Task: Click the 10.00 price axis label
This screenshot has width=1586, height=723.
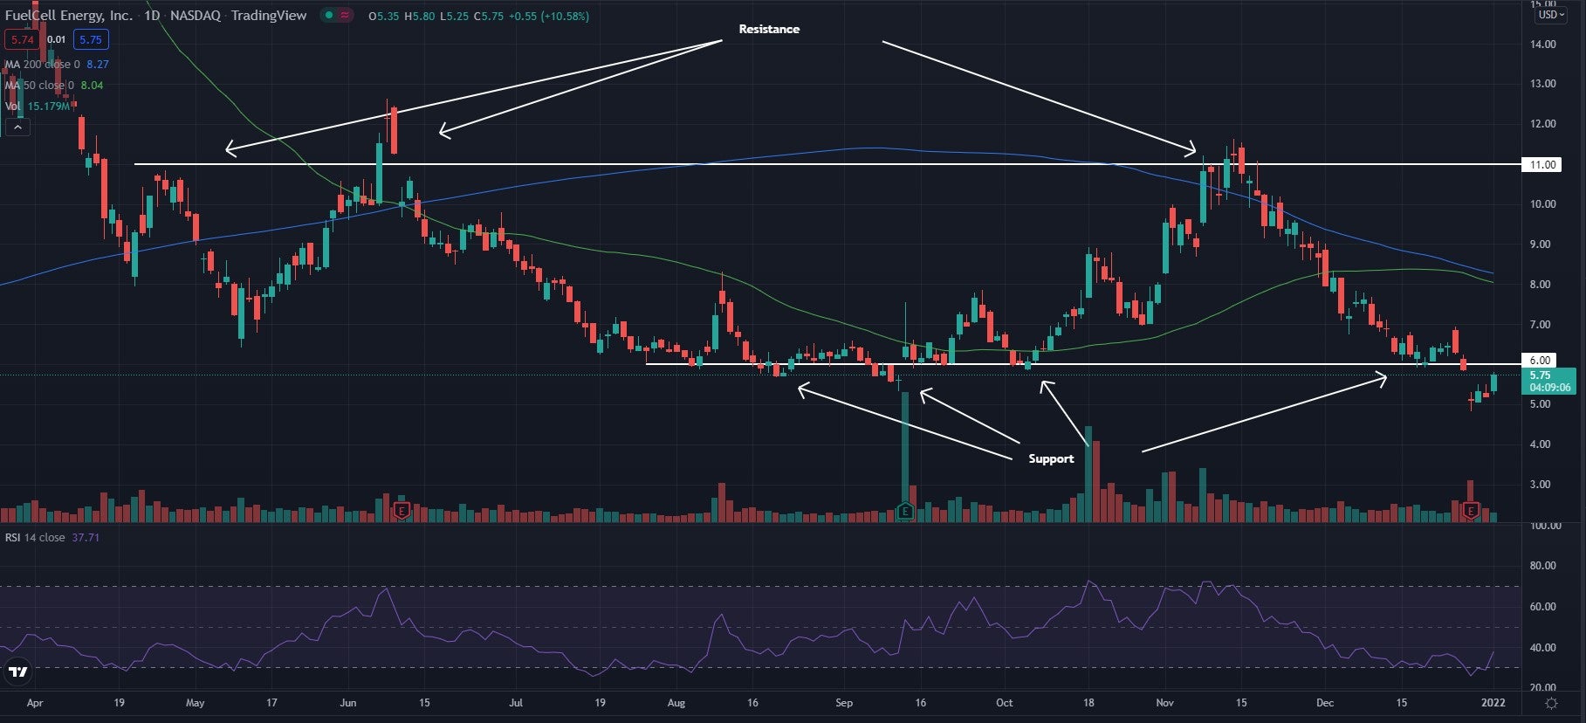Action: point(1542,204)
